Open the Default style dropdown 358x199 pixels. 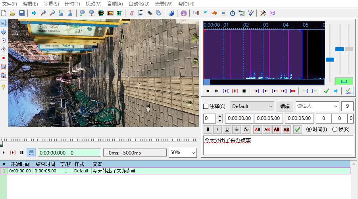click(252, 106)
